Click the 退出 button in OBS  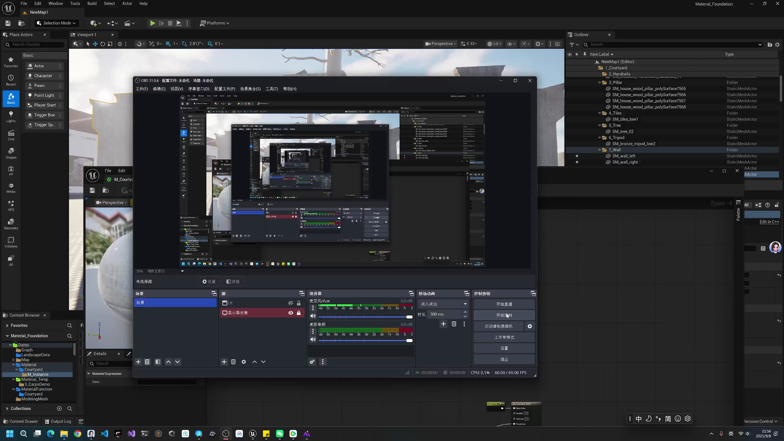click(x=504, y=359)
